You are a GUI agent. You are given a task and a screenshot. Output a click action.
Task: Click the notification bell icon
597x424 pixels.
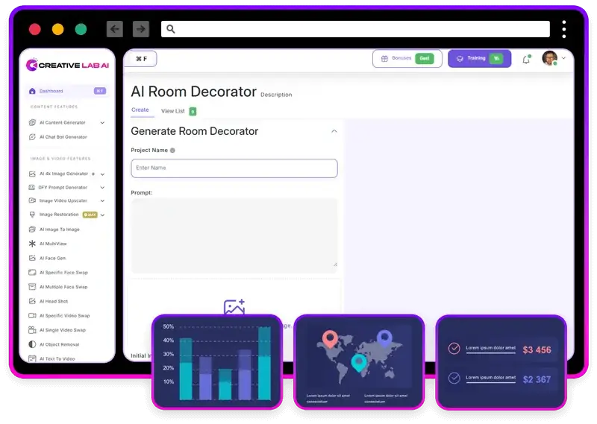click(x=525, y=60)
